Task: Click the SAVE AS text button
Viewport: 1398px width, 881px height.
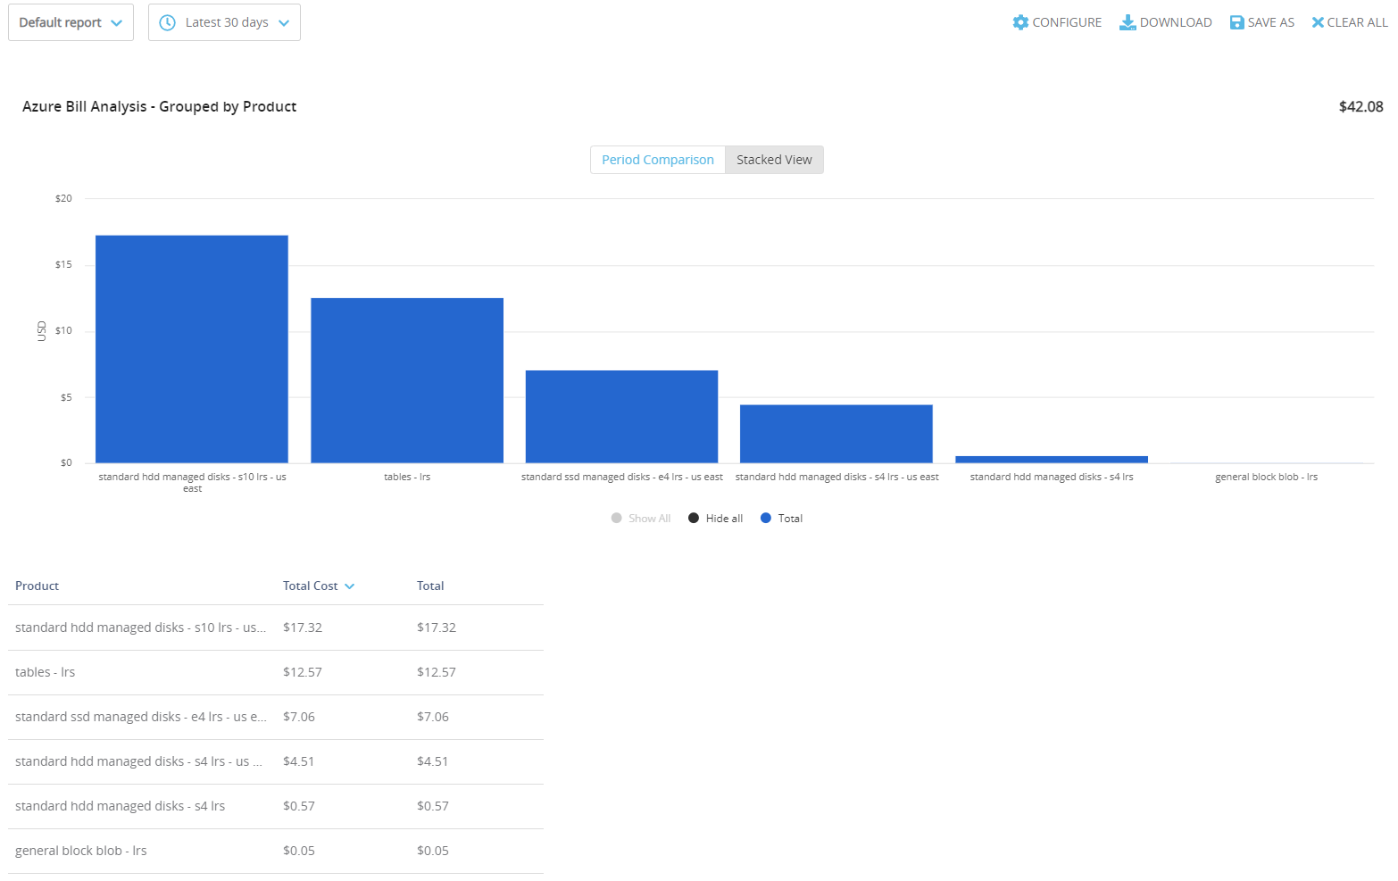Action: pos(1271,22)
